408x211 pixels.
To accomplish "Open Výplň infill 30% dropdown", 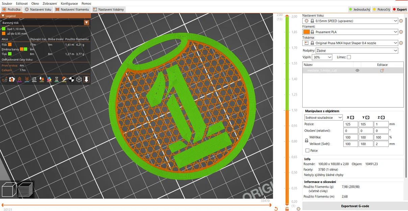I will click(x=322, y=57).
